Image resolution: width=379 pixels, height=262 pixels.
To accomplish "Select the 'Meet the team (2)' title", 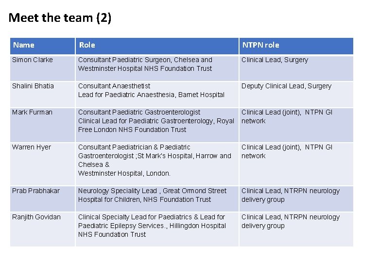I will (60, 18).
